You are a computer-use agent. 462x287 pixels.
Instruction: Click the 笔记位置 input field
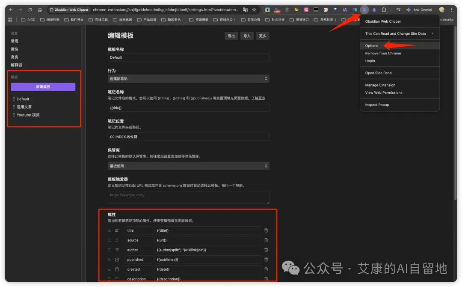tap(188, 137)
